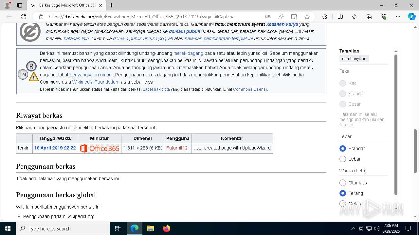
Task: Open the keaslian karya link
Action: (282, 24)
